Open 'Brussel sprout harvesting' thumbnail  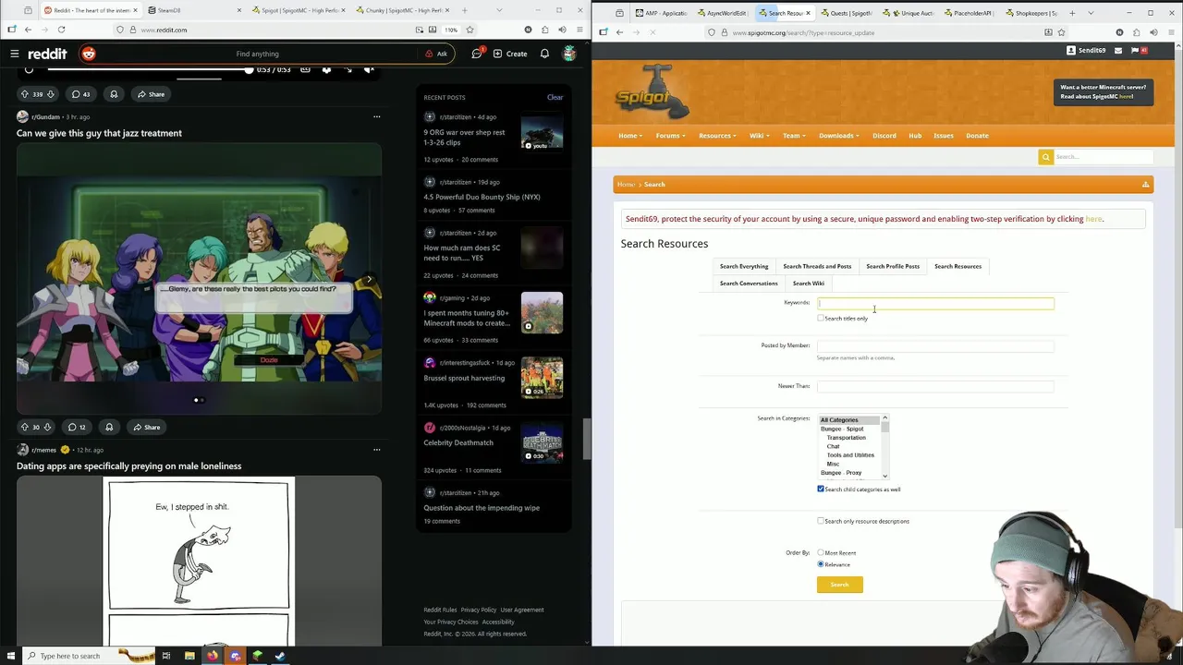point(542,377)
